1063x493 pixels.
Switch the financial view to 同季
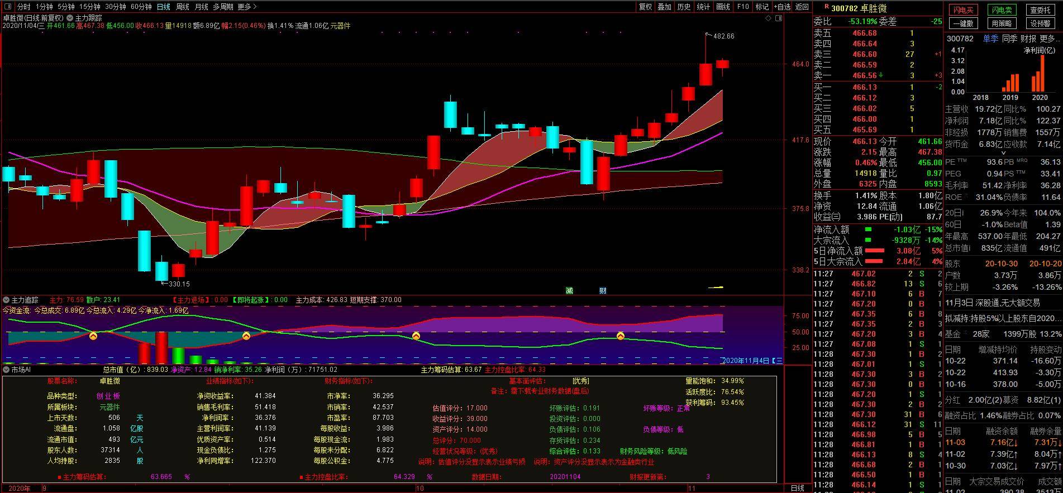tap(1009, 39)
